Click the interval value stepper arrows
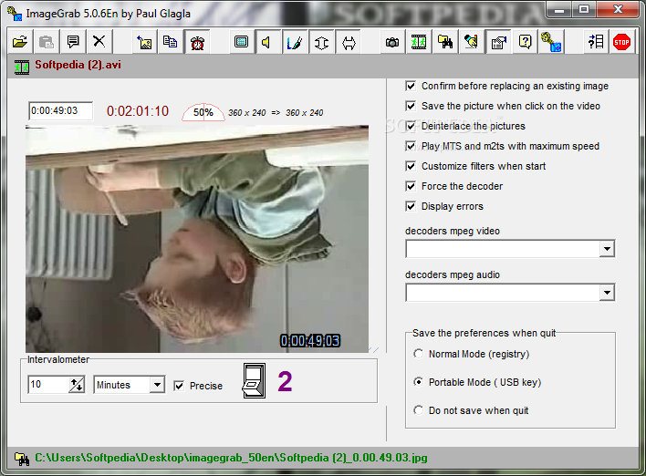The width and height of the screenshot is (646, 476). [77, 385]
